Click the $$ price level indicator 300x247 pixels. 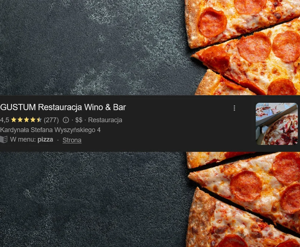coord(79,120)
